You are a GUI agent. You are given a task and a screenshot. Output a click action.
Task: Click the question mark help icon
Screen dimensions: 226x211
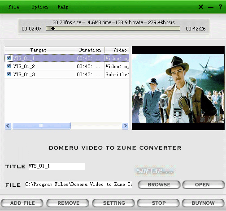pos(220,7)
